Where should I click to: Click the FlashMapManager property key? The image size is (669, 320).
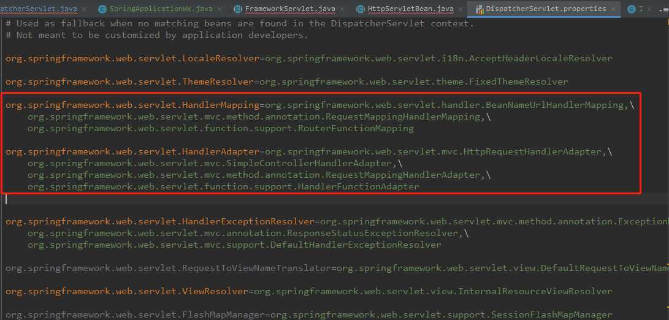tap(136, 315)
